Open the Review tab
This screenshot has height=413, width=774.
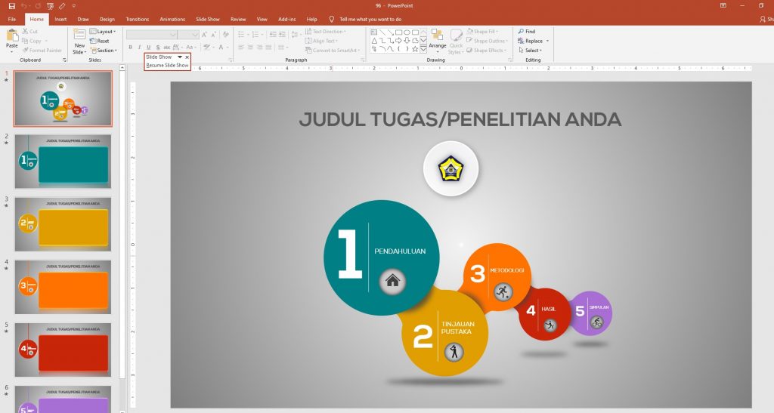coord(238,19)
